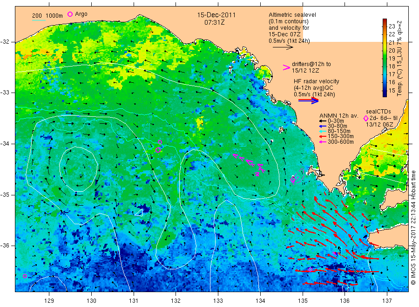Click the 136 longitude axis label

pos(345,300)
